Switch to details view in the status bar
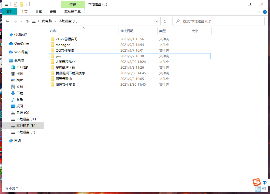Screen dimensions: 270x194 [258, 189]
